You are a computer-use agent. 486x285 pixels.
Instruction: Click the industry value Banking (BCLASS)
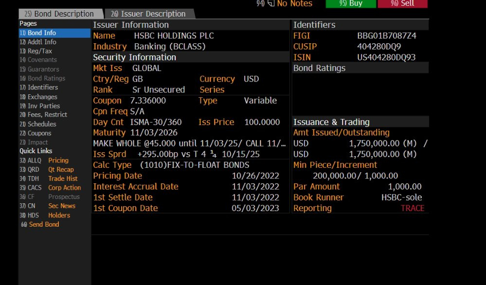click(170, 47)
